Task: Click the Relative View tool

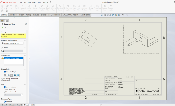Action: point(53,8)
